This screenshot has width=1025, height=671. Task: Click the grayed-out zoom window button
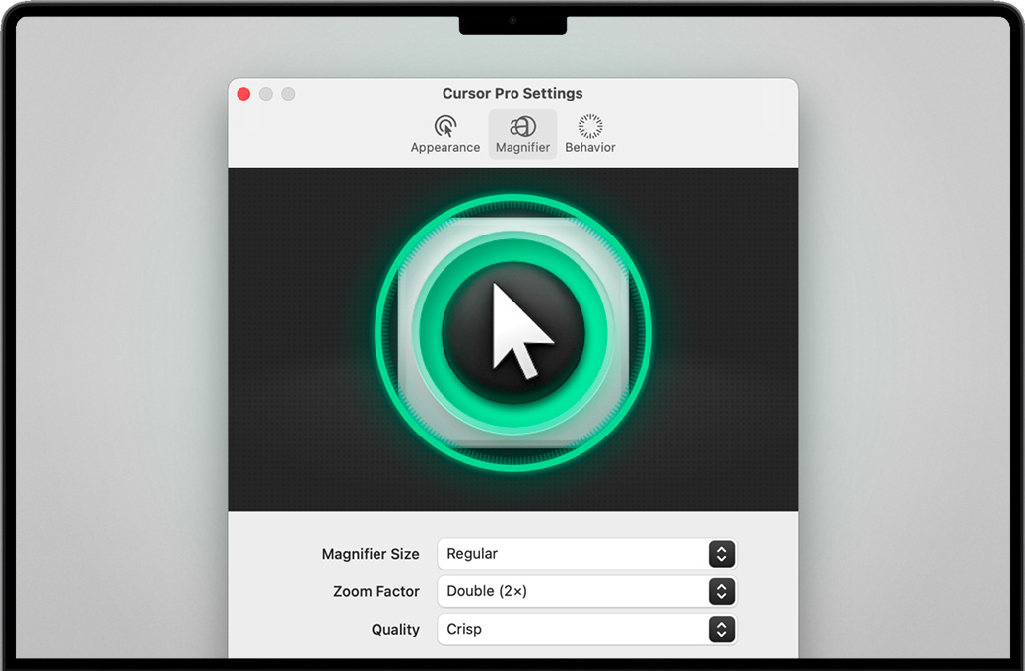coord(288,94)
